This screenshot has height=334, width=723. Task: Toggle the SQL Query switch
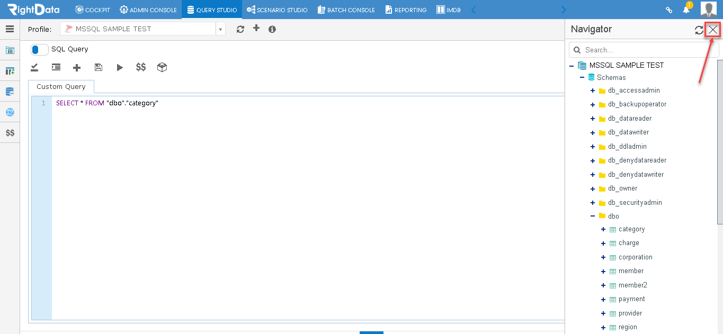[39, 49]
